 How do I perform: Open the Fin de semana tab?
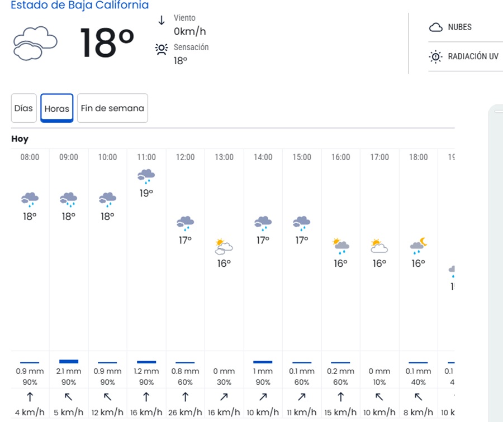pos(112,108)
